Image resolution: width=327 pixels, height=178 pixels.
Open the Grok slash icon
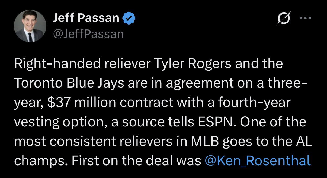click(x=284, y=18)
